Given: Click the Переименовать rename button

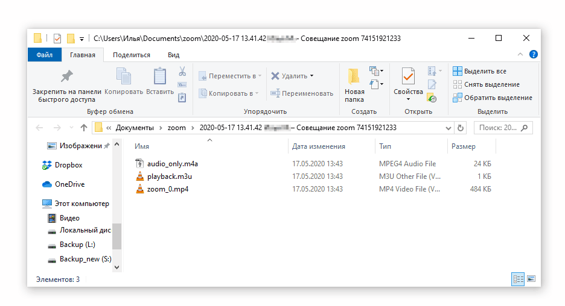Looking at the screenshot, I should coord(302,93).
